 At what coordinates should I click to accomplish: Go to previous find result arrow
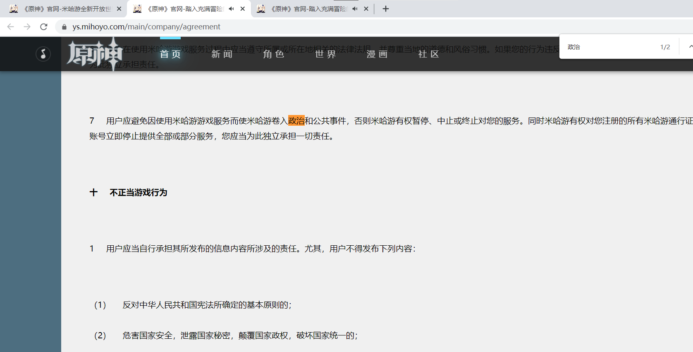coord(690,47)
